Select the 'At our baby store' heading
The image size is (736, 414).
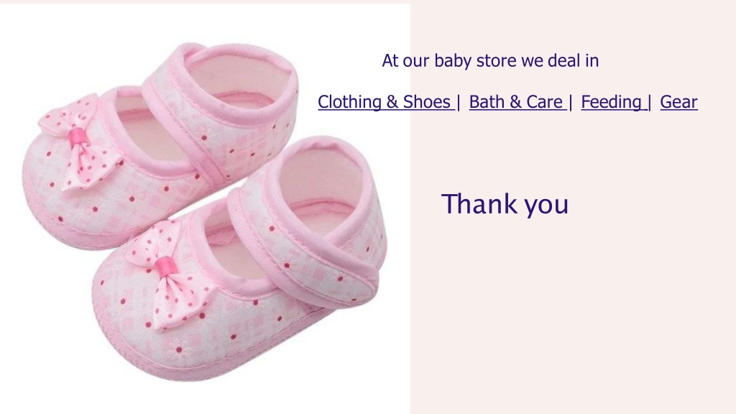click(490, 60)
